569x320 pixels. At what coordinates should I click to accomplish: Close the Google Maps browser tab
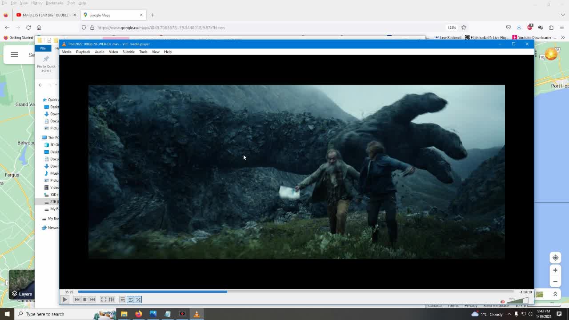point(141,15)
